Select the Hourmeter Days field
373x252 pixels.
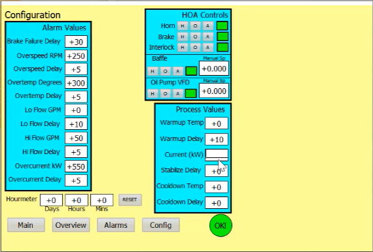[52, 200]
